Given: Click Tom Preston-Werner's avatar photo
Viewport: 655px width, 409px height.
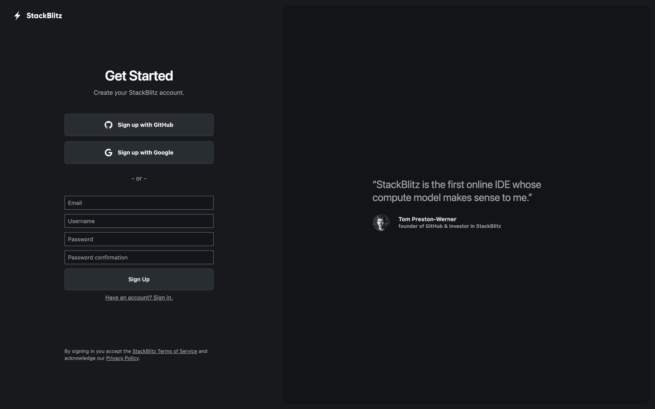Looking at the screenshot, I should [x=381, y=223].
